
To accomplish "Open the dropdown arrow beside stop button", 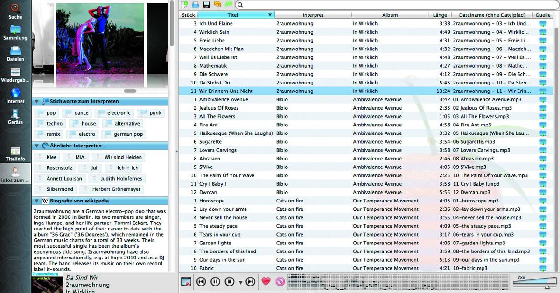I will click(240, 282).
